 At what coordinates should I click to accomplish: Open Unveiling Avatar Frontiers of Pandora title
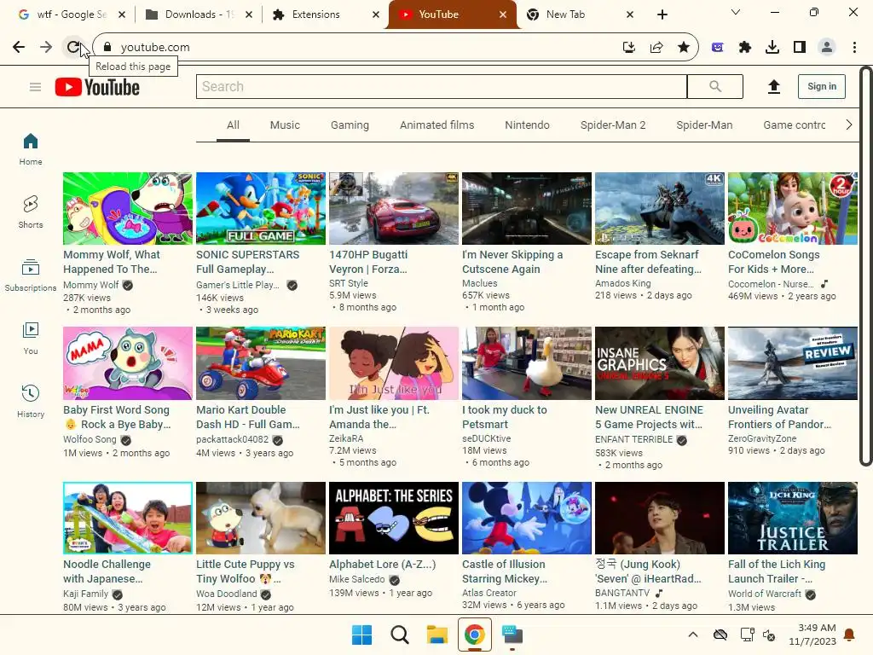tap(779, 416)
